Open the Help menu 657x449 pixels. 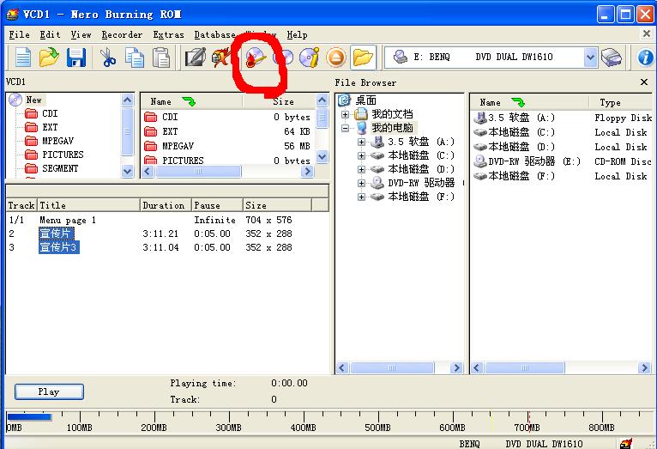tap(297, 35)
